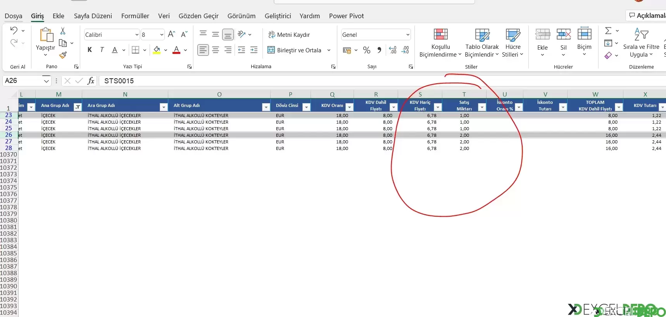Switch to the Veri tab
This screenshot has width=666, height=317.
click(164, 16)
